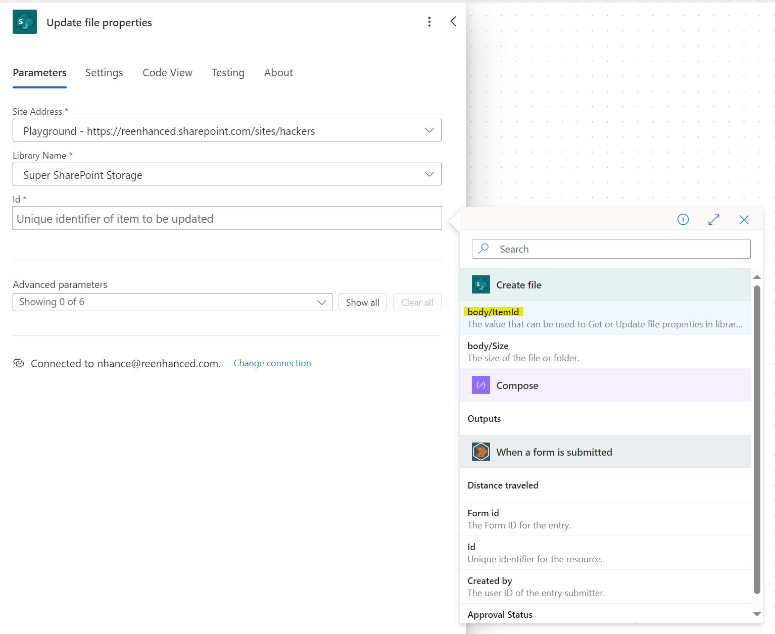Screen dimensions: 775x634
Task: Select the body/Size dynamic content
Action: coord(605,352)
